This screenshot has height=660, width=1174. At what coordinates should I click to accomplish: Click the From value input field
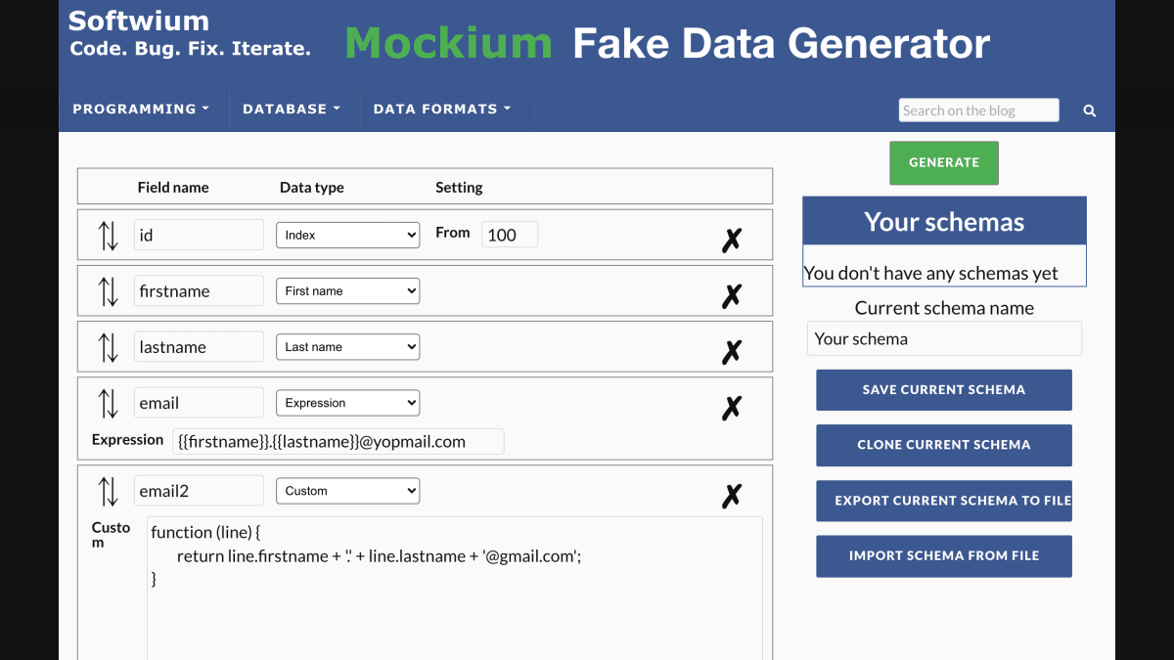click(x=510, y=235)
